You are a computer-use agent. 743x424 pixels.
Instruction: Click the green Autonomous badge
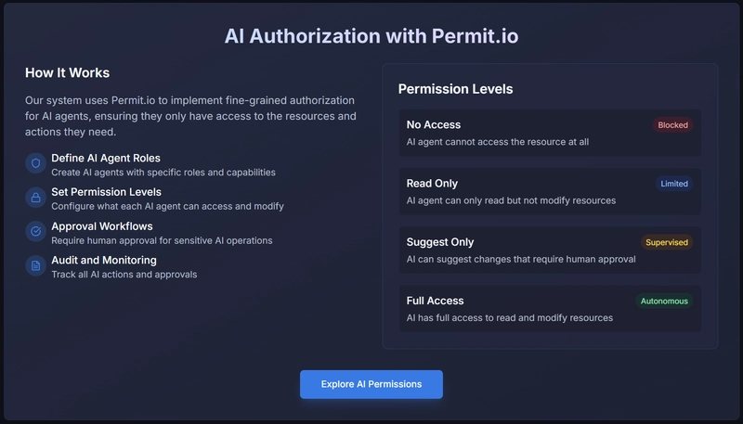click(664, 301)
